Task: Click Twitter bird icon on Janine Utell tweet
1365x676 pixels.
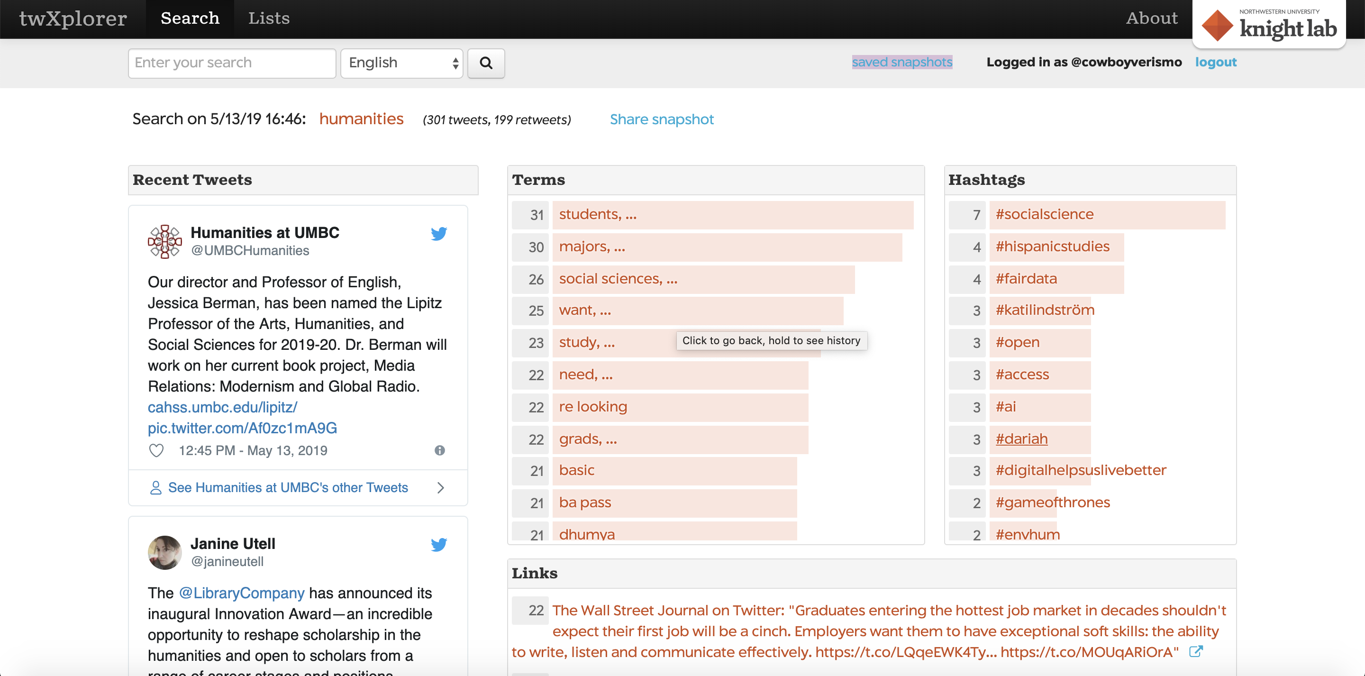Action: [x=439, y=545]
